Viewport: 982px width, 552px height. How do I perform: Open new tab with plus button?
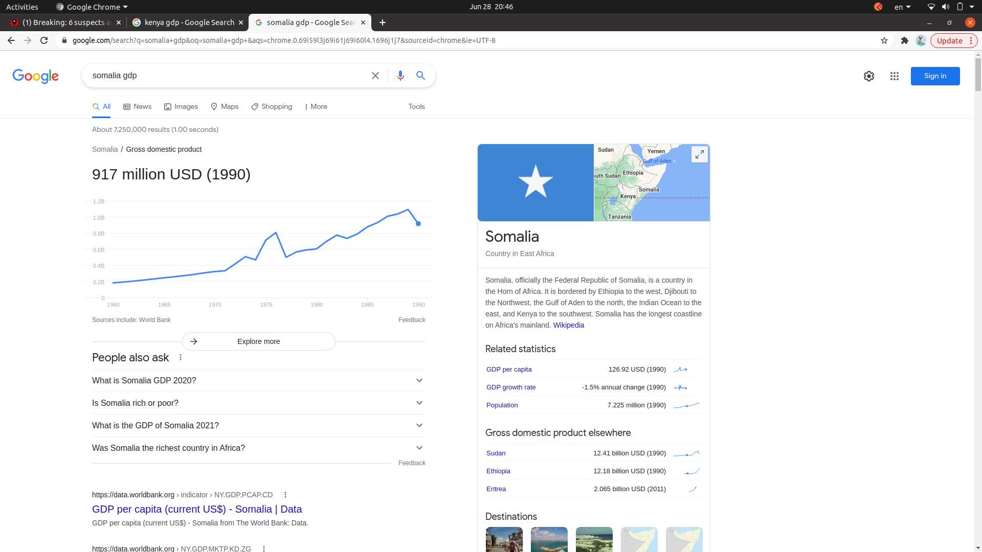(383, 22)
